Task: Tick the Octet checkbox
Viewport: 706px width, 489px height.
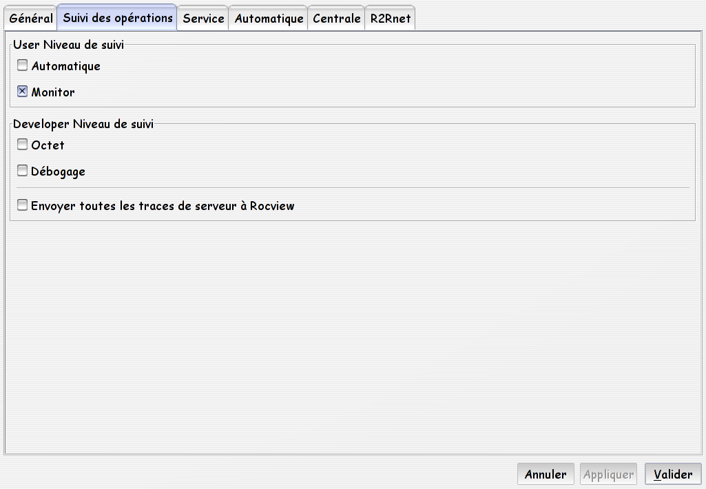Action: (x=22, y=144)
